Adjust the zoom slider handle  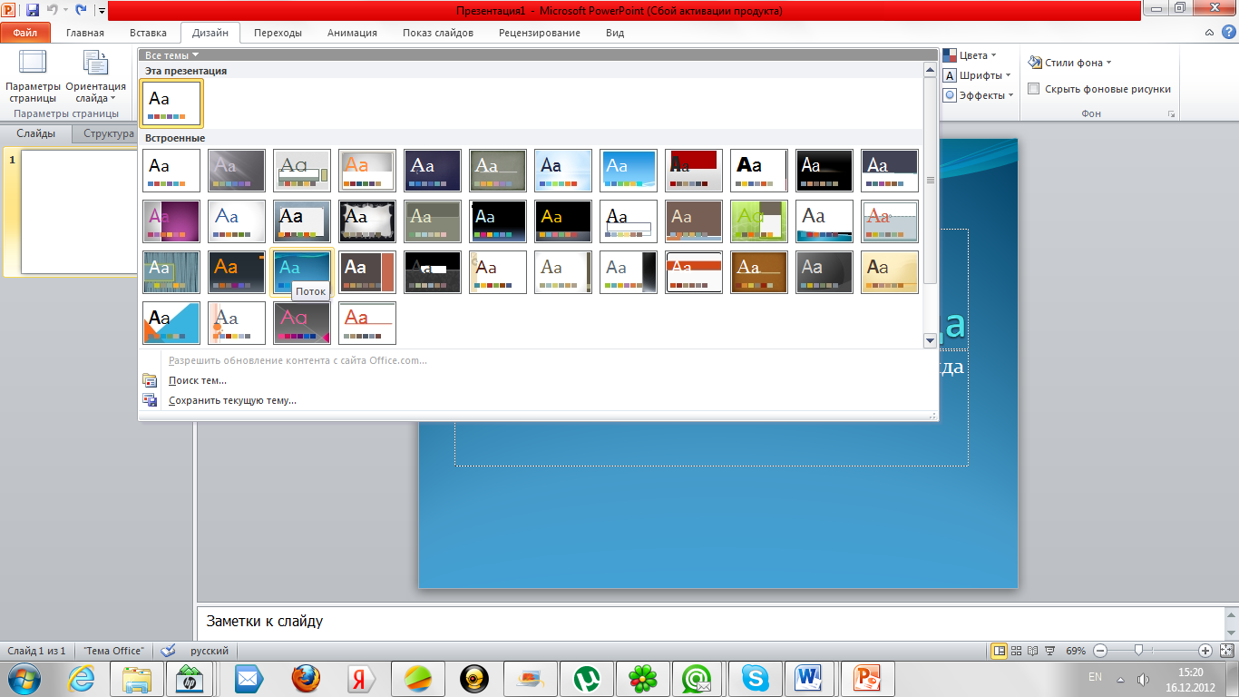tap(1138, 651)
